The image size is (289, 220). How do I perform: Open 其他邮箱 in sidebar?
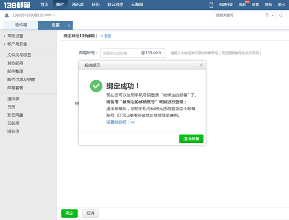point(15,63)
